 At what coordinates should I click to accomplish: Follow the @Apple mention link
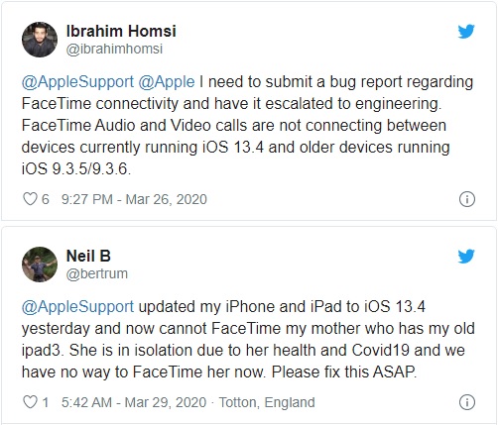click(x=167, y=82)
